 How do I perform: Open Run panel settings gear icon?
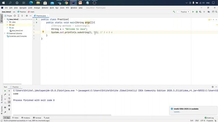pyautogui.click(x=213, y=87)
